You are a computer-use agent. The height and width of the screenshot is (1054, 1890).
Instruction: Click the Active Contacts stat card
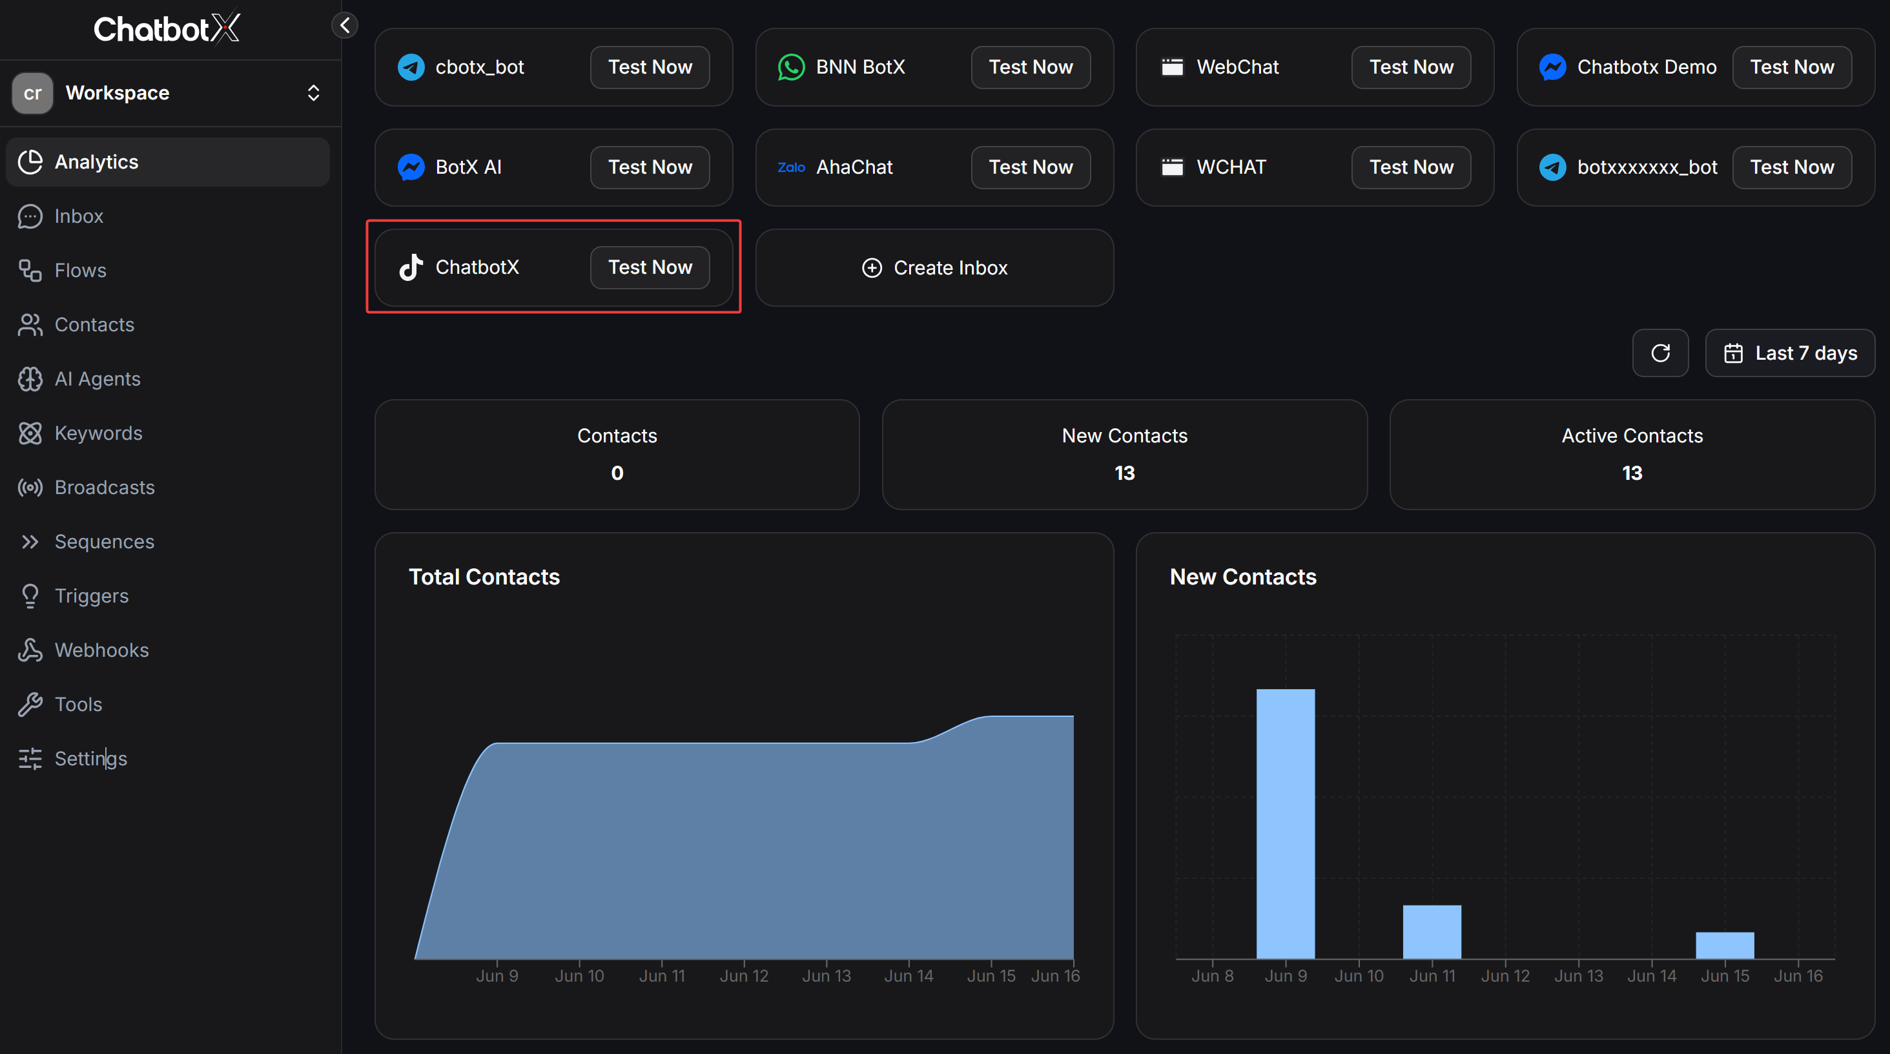[1632, 454]
